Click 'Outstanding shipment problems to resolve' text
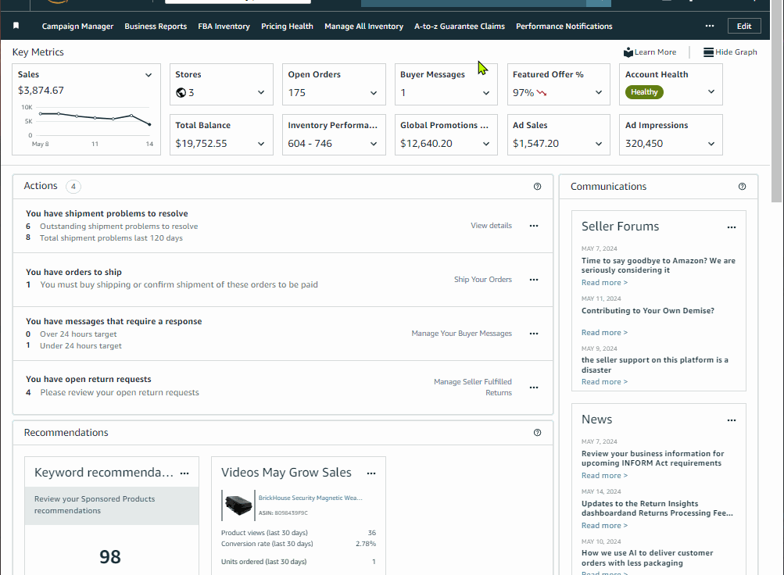The width and height of the screenshot is (784, 575). click(119, 227)
